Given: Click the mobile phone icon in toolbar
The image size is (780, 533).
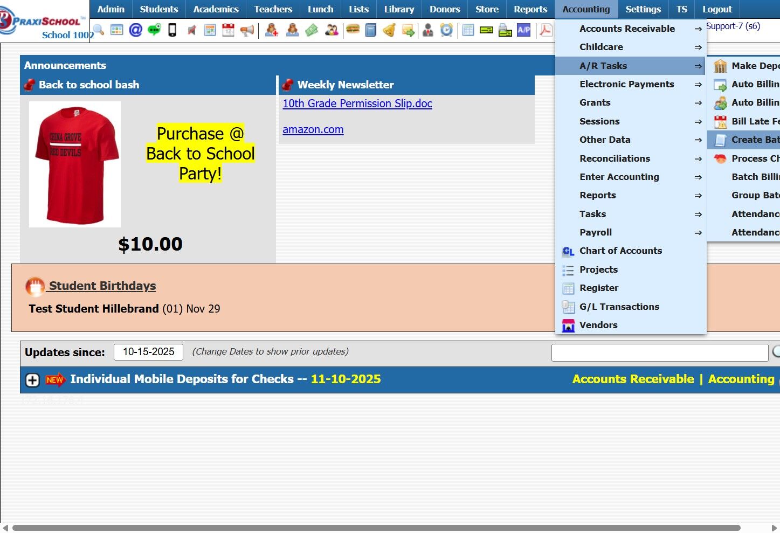Looking at the screenshot, I should 172,30.
